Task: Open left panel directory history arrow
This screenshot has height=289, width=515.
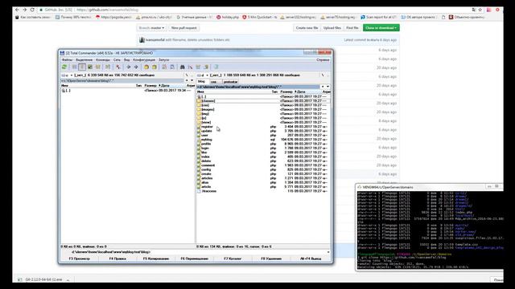Action: coord(192,80)
